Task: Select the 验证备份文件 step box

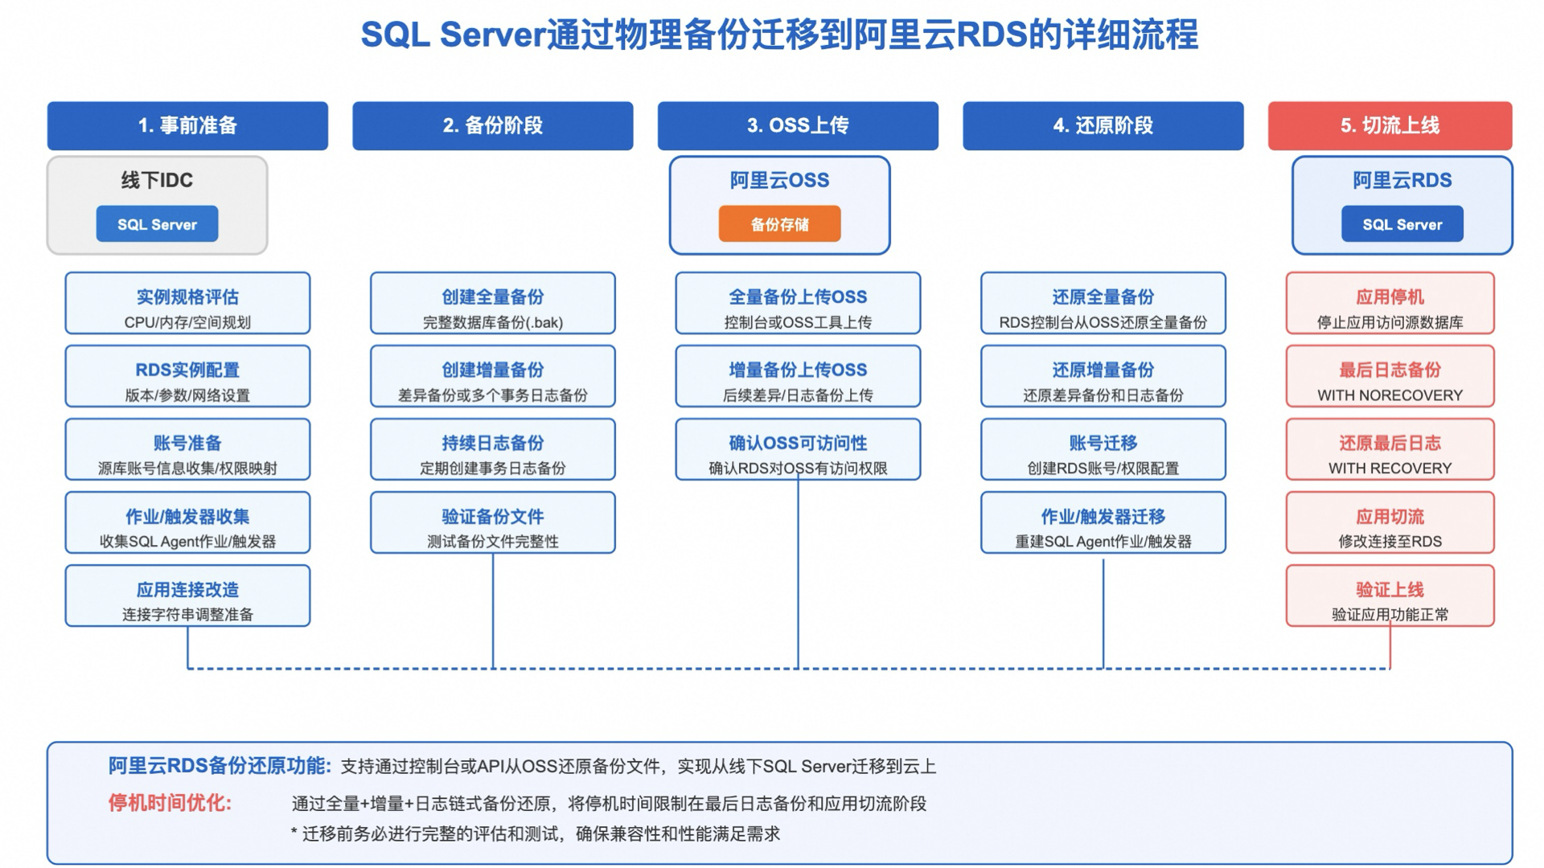Action: [493, 522]
